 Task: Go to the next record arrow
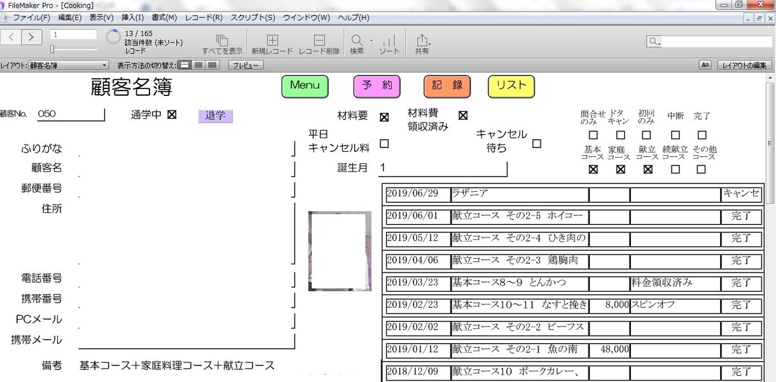(32, 38)
